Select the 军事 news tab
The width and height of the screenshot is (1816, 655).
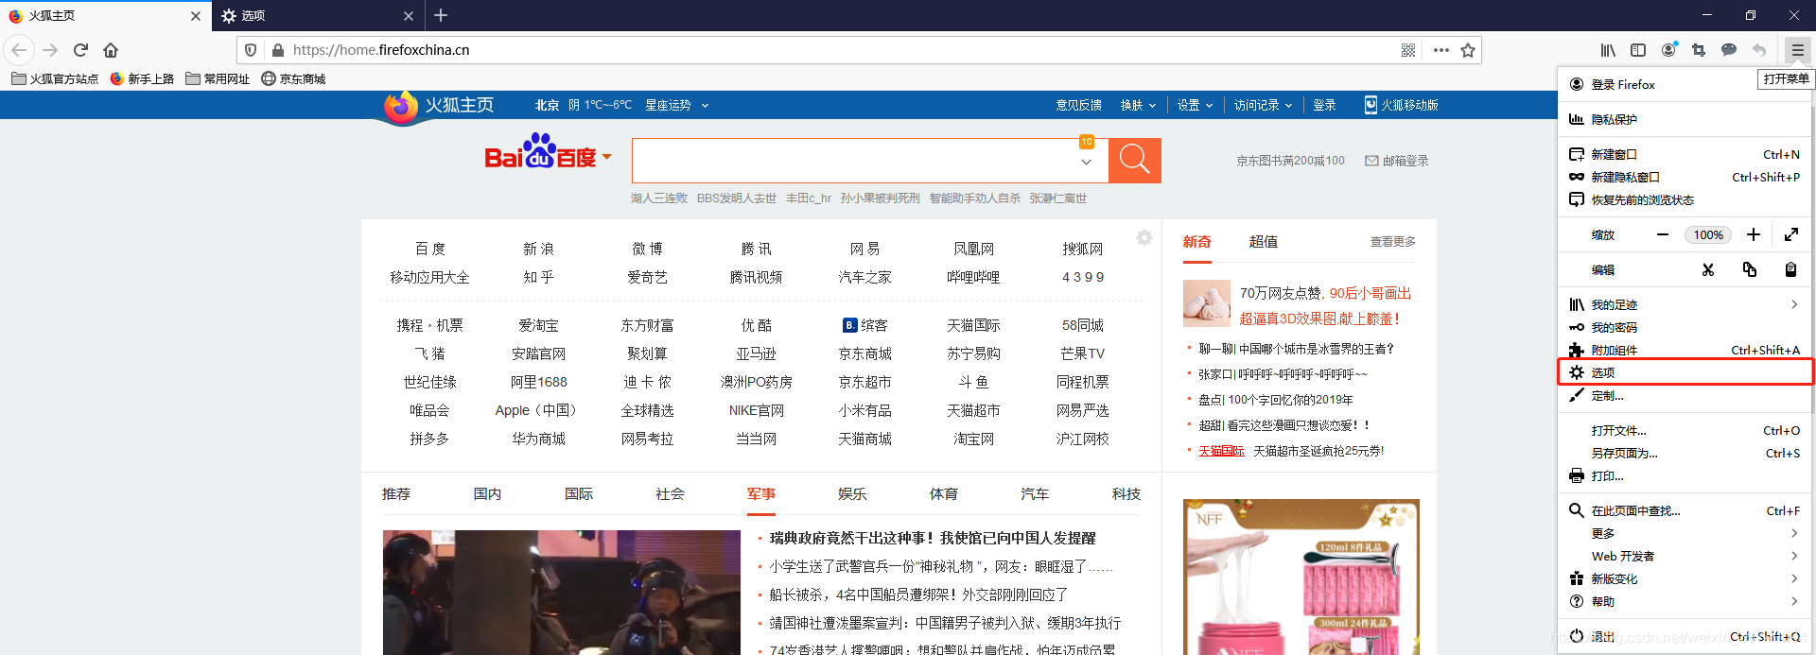pyautogui.click(x=761, y=493)
